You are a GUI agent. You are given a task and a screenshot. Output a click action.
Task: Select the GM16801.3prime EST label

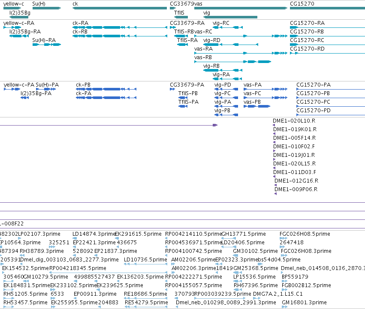pyautogui.click(x=304, y=303)
